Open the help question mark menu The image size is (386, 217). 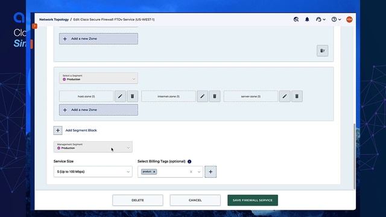pos(336,19)
